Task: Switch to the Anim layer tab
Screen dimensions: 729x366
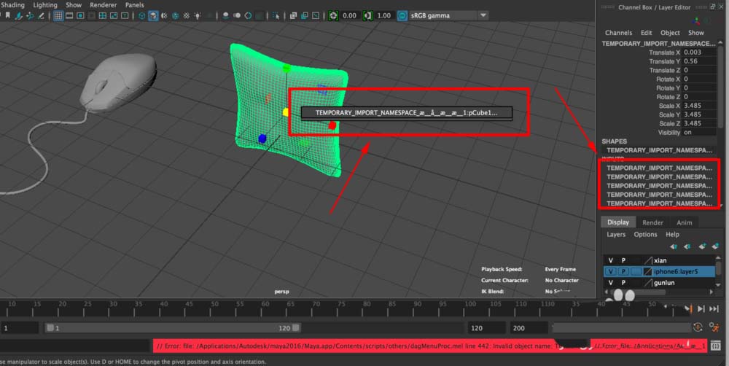Action: coord(684,222)
